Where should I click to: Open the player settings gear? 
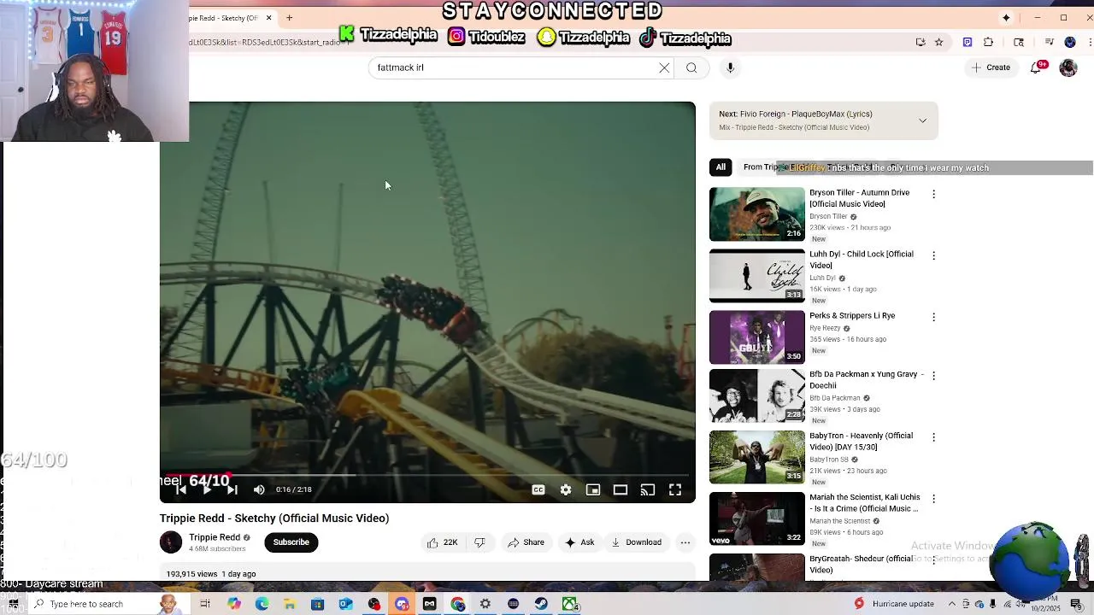(x=566, y=489)
